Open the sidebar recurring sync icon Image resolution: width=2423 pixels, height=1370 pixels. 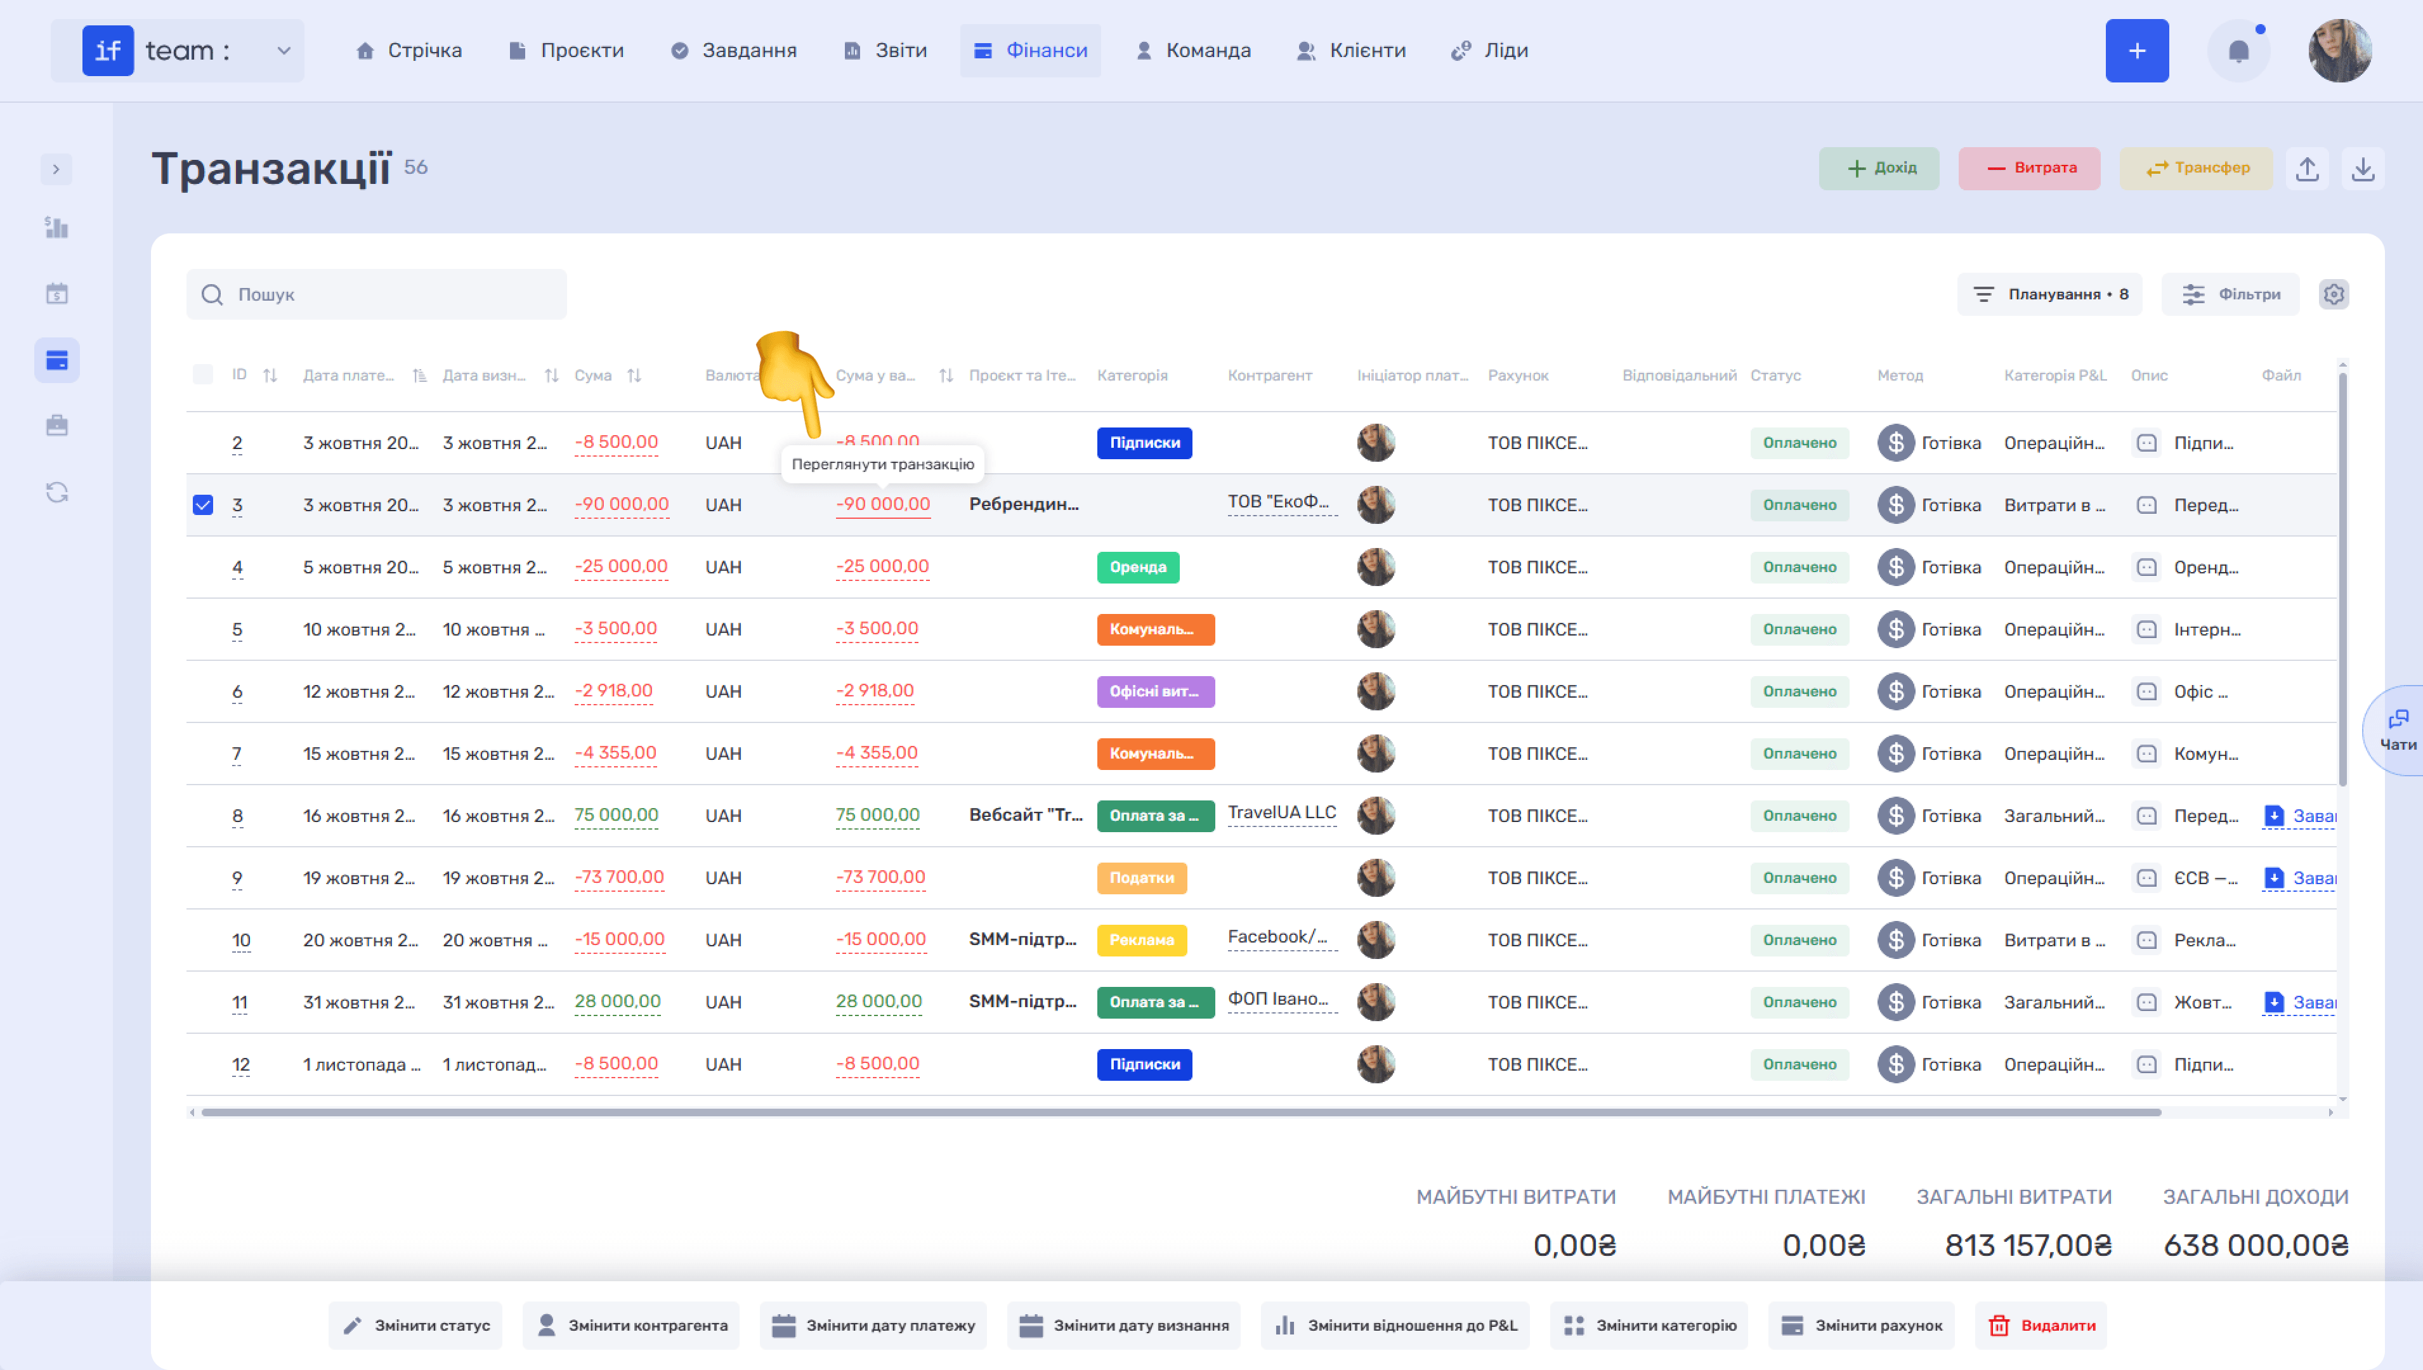56,492
